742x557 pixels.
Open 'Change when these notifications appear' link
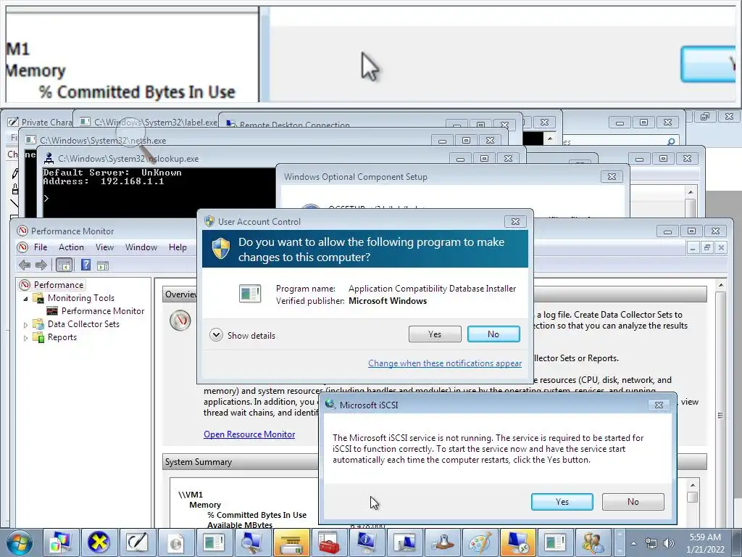(x=445, y=363)
